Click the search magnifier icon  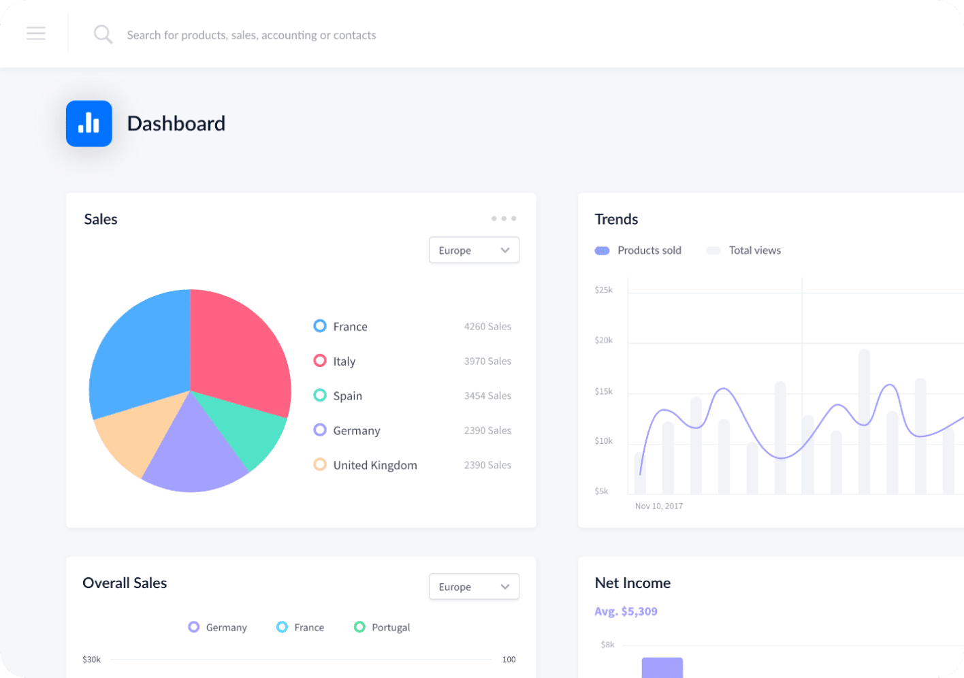[103, 33]
